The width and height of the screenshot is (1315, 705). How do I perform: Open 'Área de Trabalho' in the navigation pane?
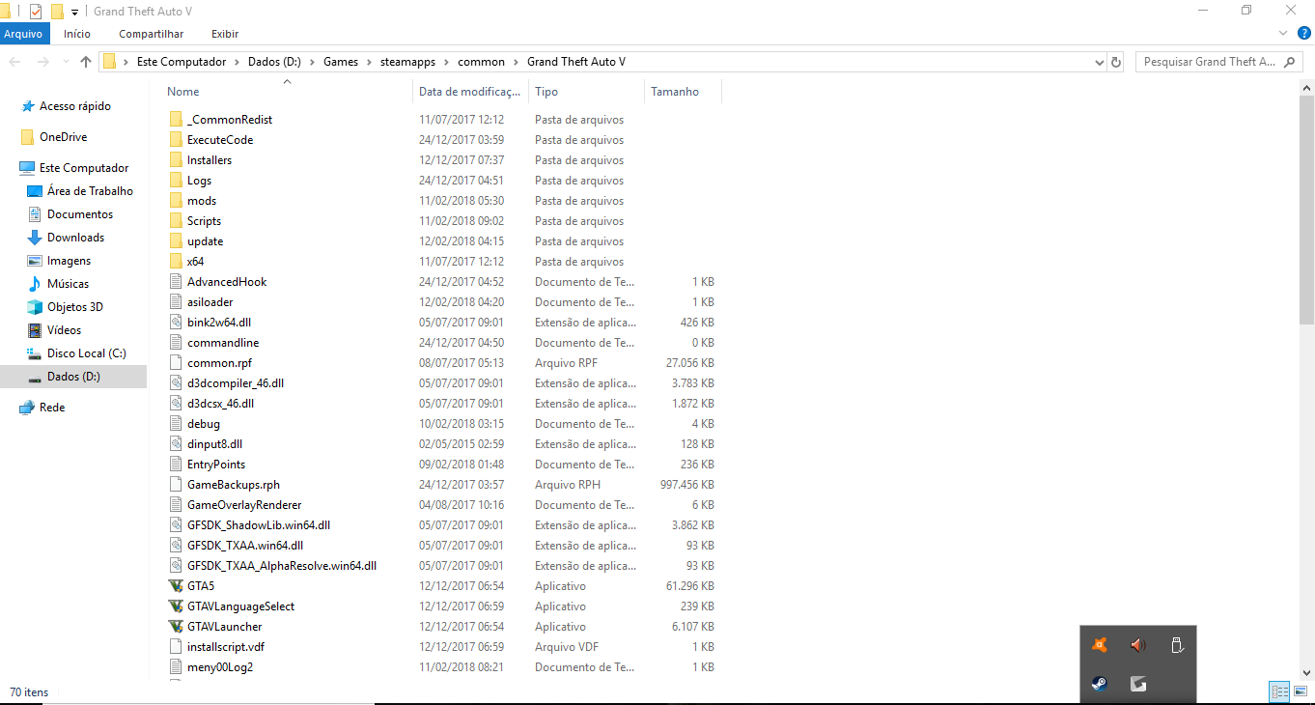90,191
